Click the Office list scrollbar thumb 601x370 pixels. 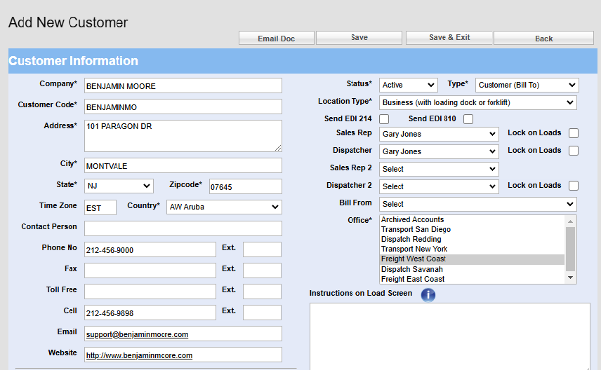click(570, 249)
